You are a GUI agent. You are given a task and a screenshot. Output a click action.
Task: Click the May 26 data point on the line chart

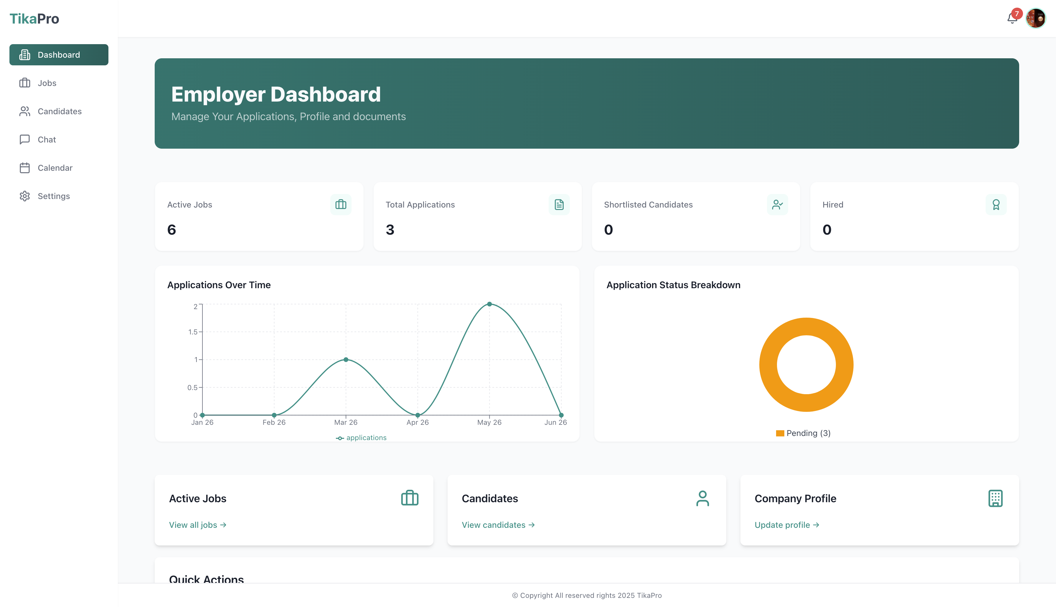[x=489, y=304]
